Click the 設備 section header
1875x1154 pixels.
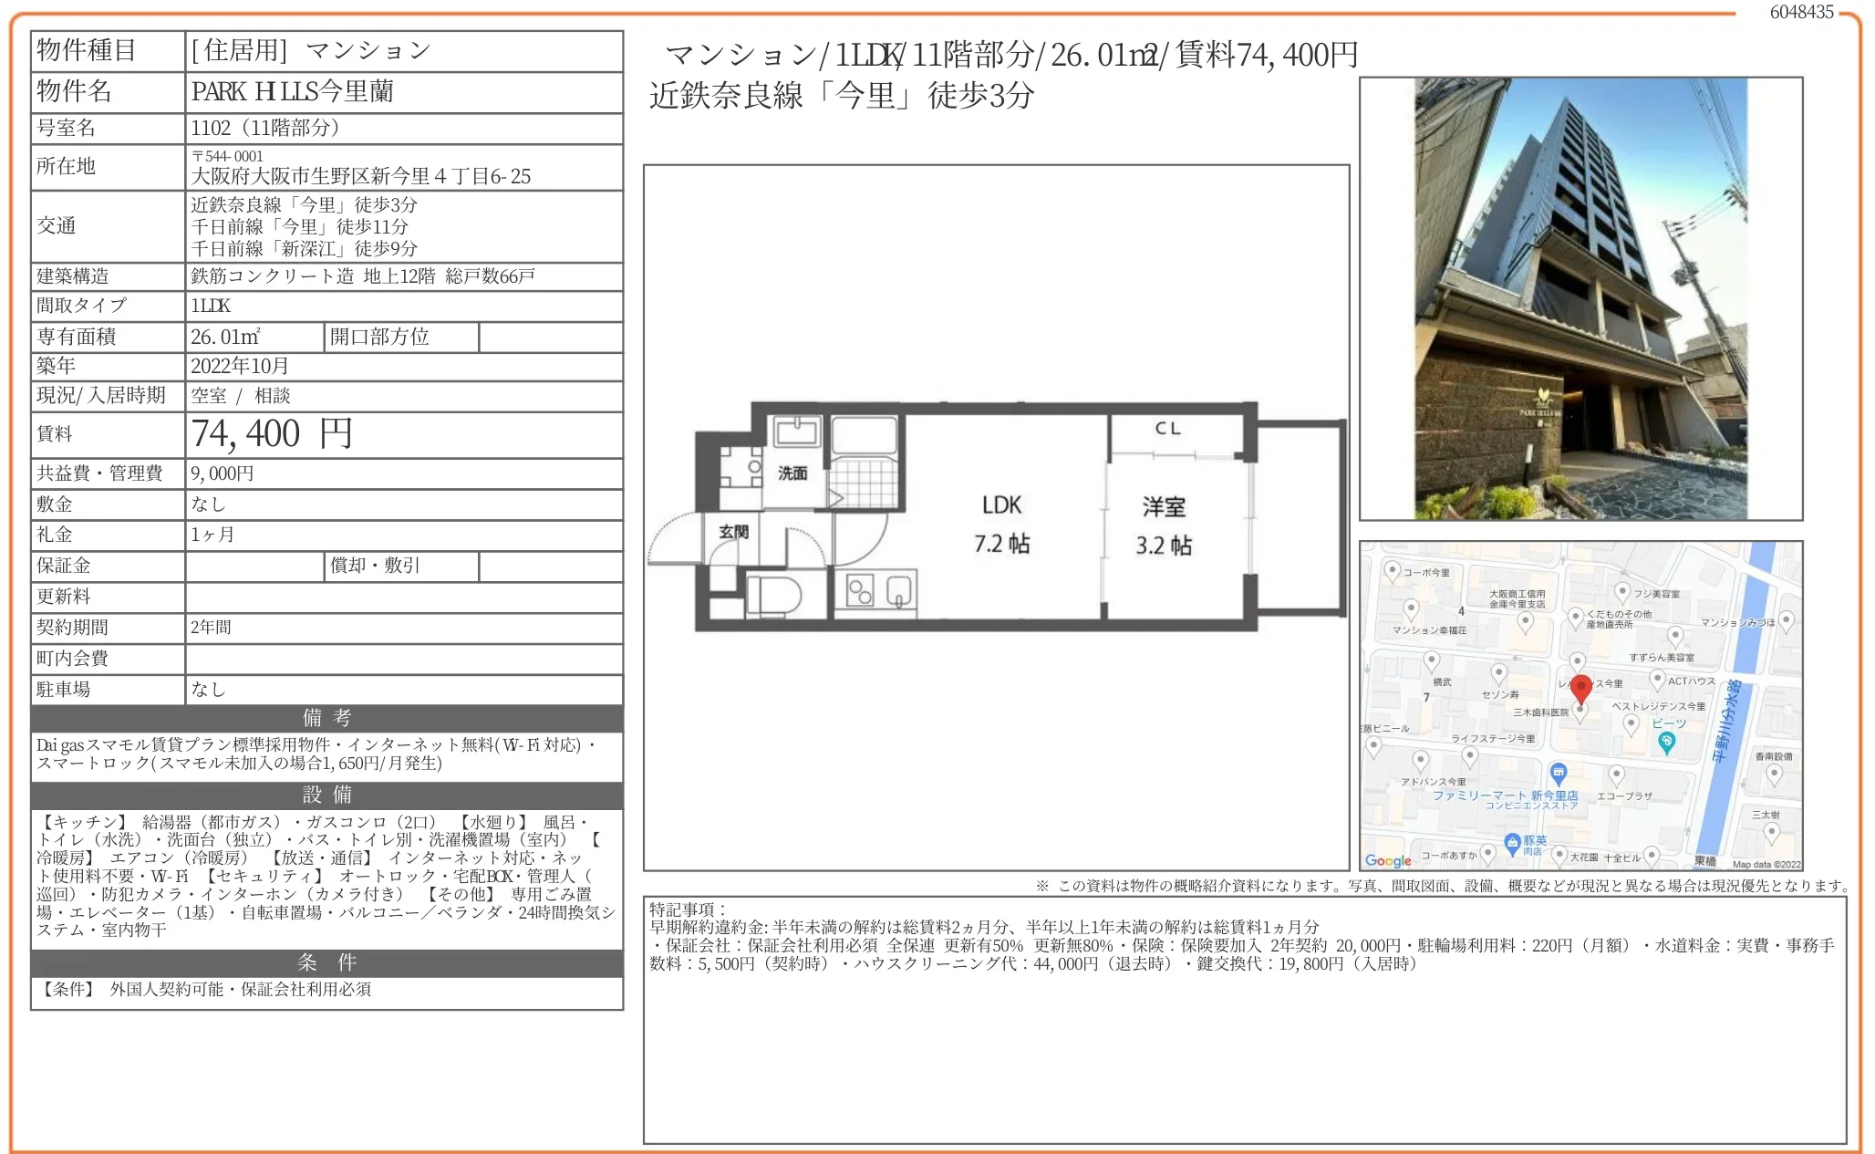point(326,795)
